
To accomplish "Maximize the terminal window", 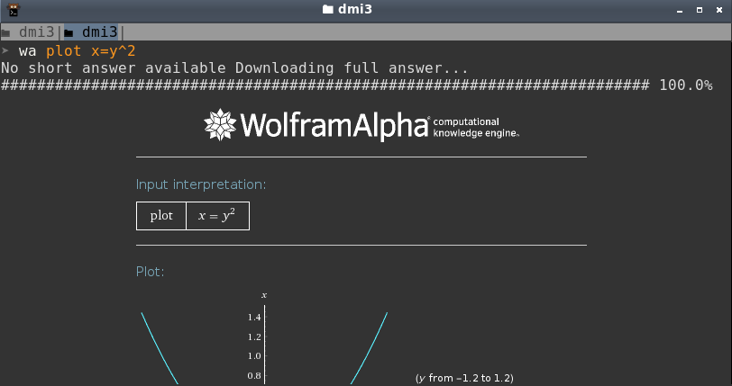I will (700, 10).
